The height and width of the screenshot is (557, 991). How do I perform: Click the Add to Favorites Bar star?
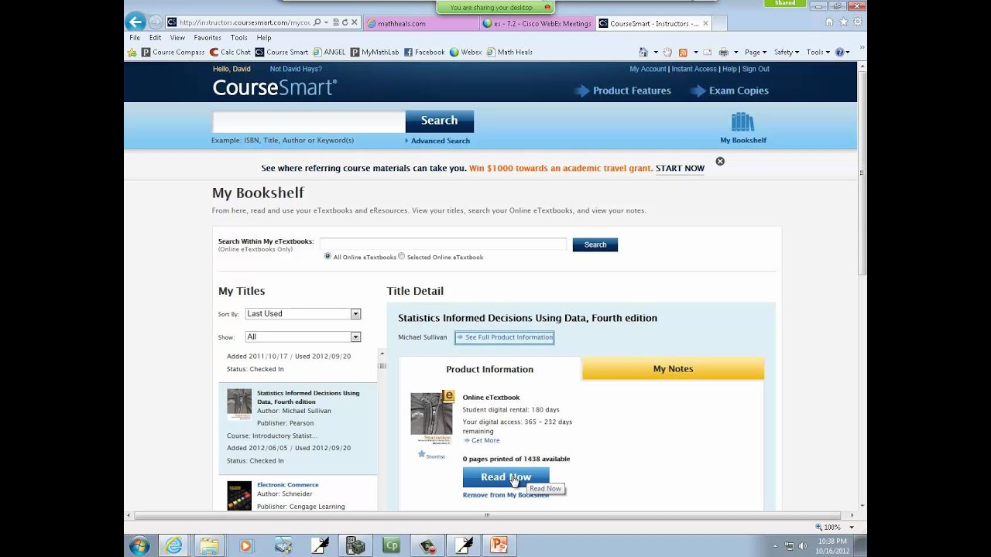132,53
